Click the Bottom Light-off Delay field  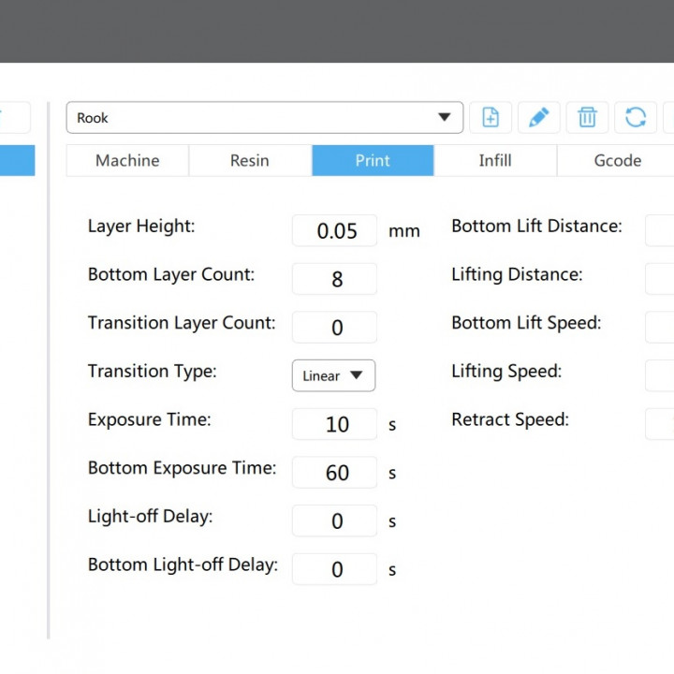click(x=335, y=569)
